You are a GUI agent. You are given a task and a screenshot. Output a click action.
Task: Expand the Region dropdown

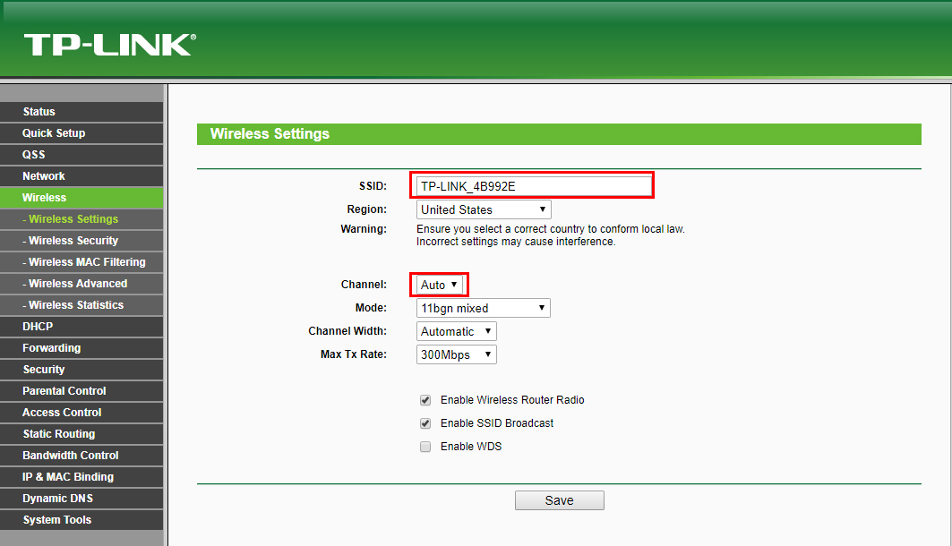click(484, 210)
